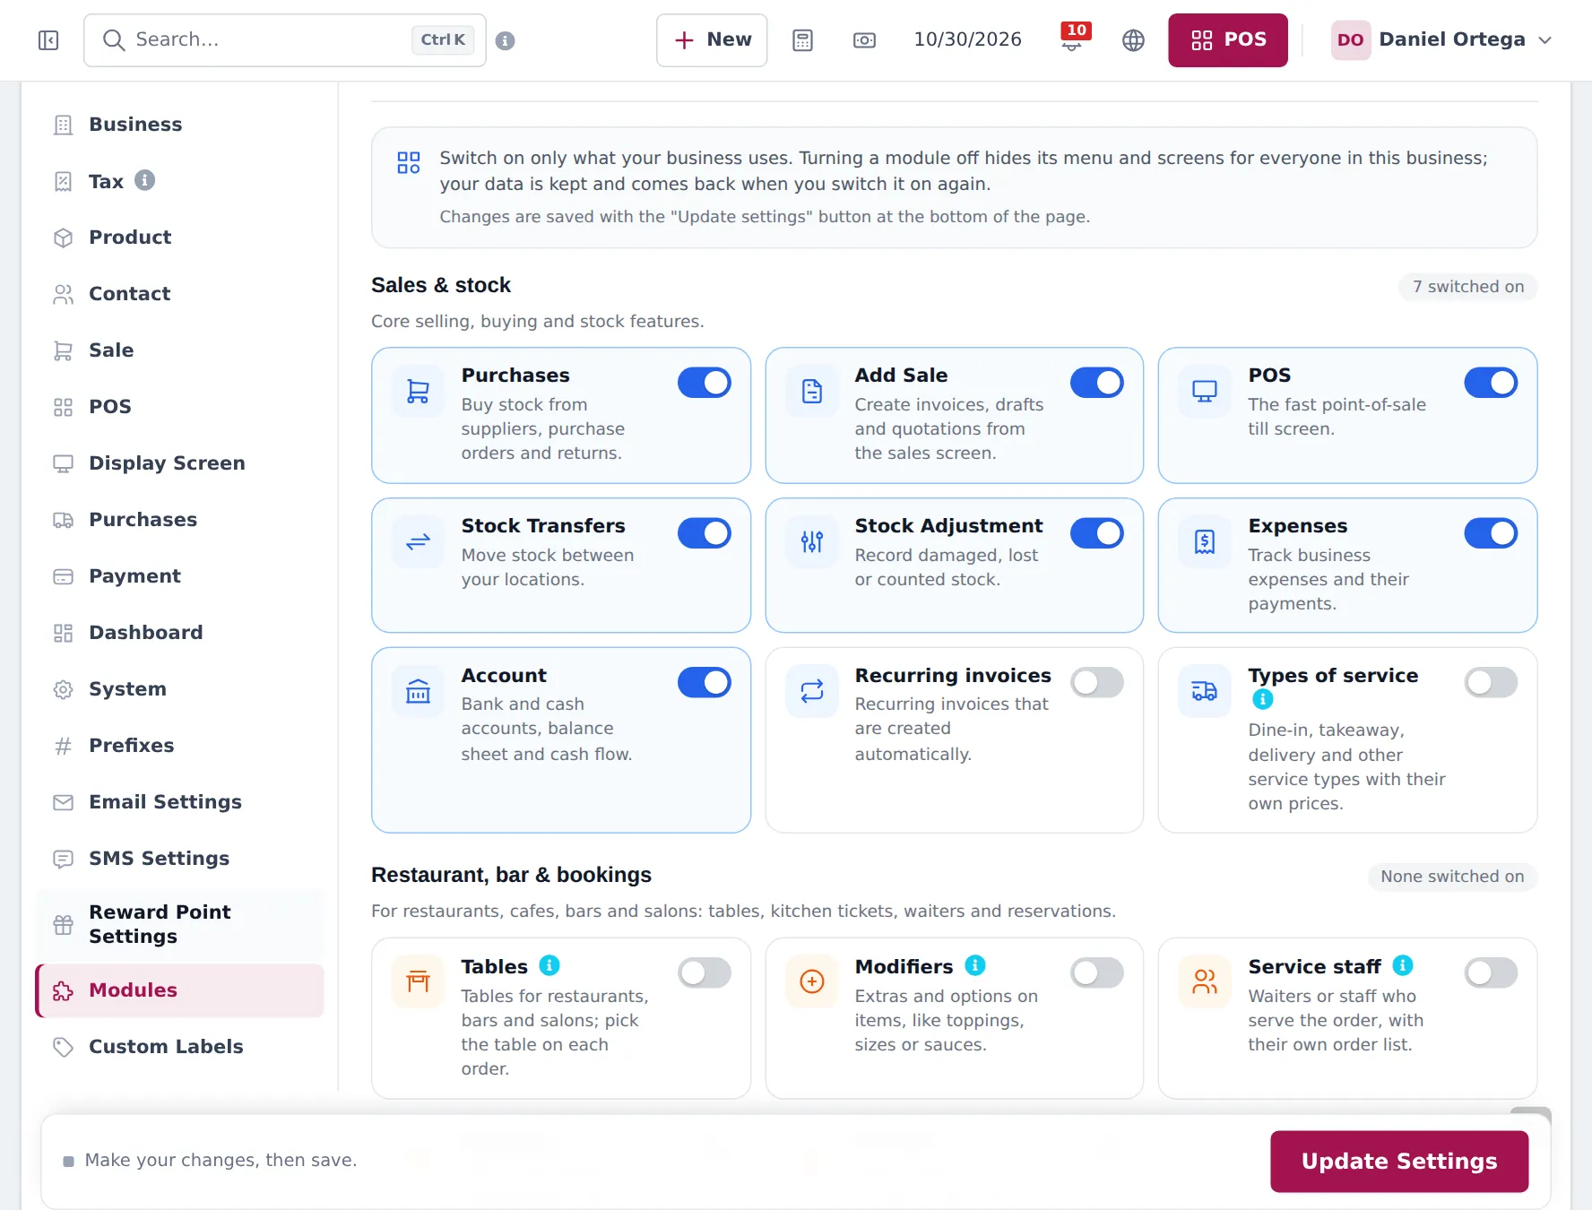
Task: Click the Expenses receipt icon
Action: click(x=1205, y=541)
